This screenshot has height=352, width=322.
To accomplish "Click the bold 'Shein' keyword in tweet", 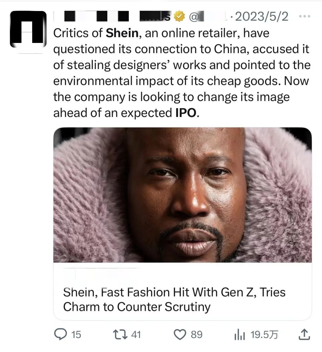I will [122, 33].
